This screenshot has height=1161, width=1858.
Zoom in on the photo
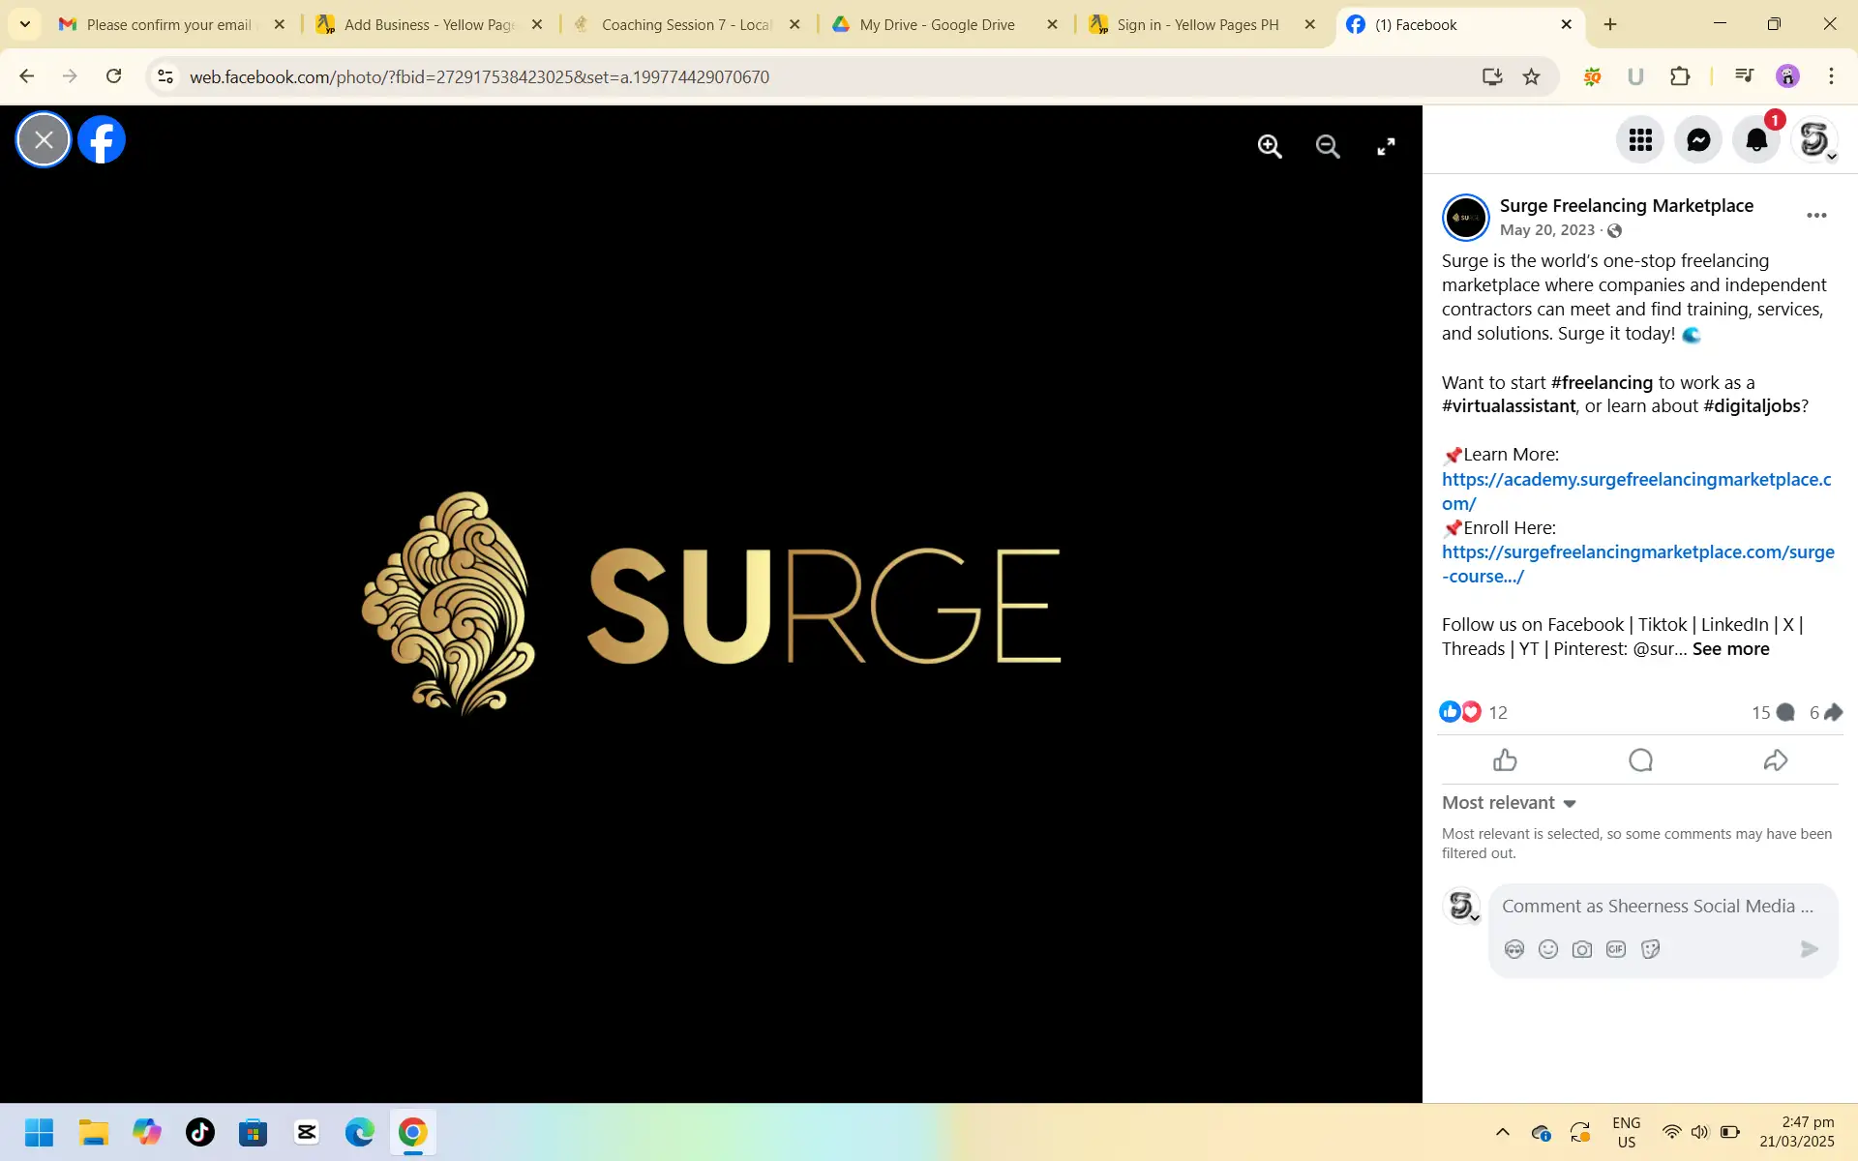point(1270,147)
